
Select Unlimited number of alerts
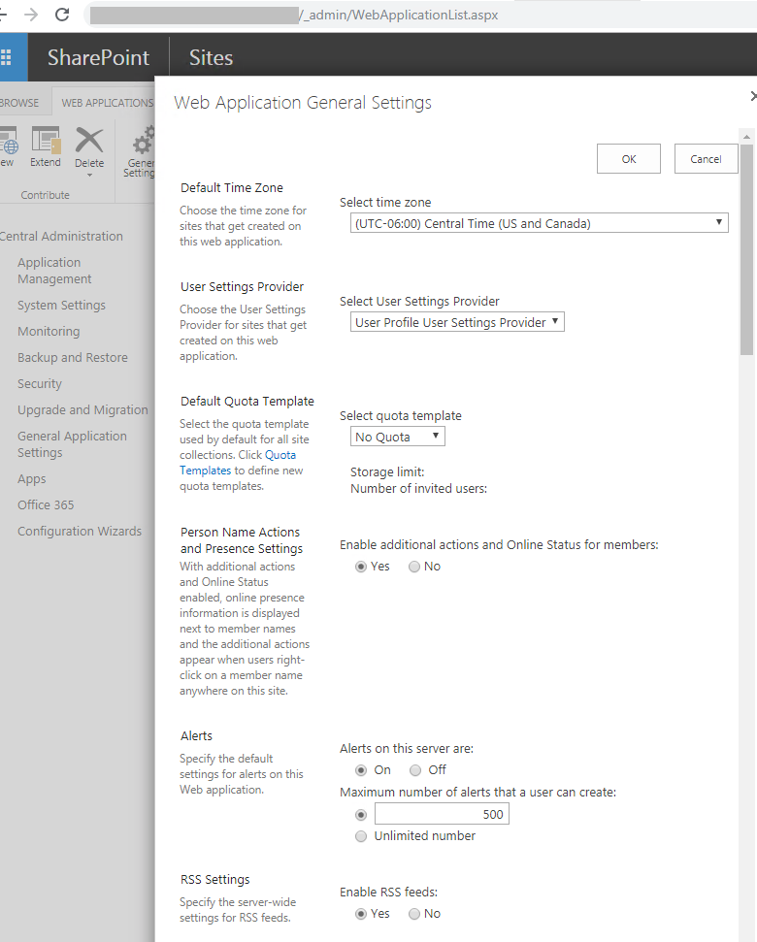click(361, 836)
